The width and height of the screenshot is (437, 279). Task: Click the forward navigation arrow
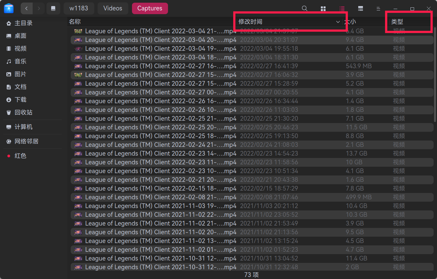point(39,8)
